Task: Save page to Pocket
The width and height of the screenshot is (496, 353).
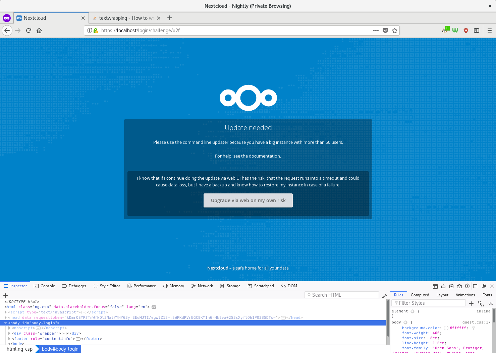Action: [385, 31]
